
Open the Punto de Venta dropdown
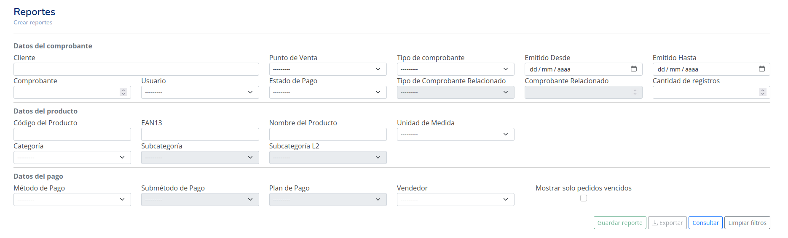328,69
